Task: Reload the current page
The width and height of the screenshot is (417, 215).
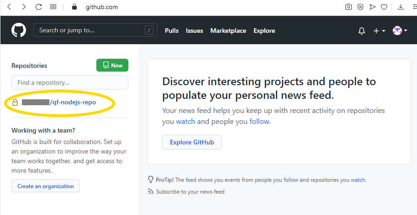Action: click(x=38, y=7)
